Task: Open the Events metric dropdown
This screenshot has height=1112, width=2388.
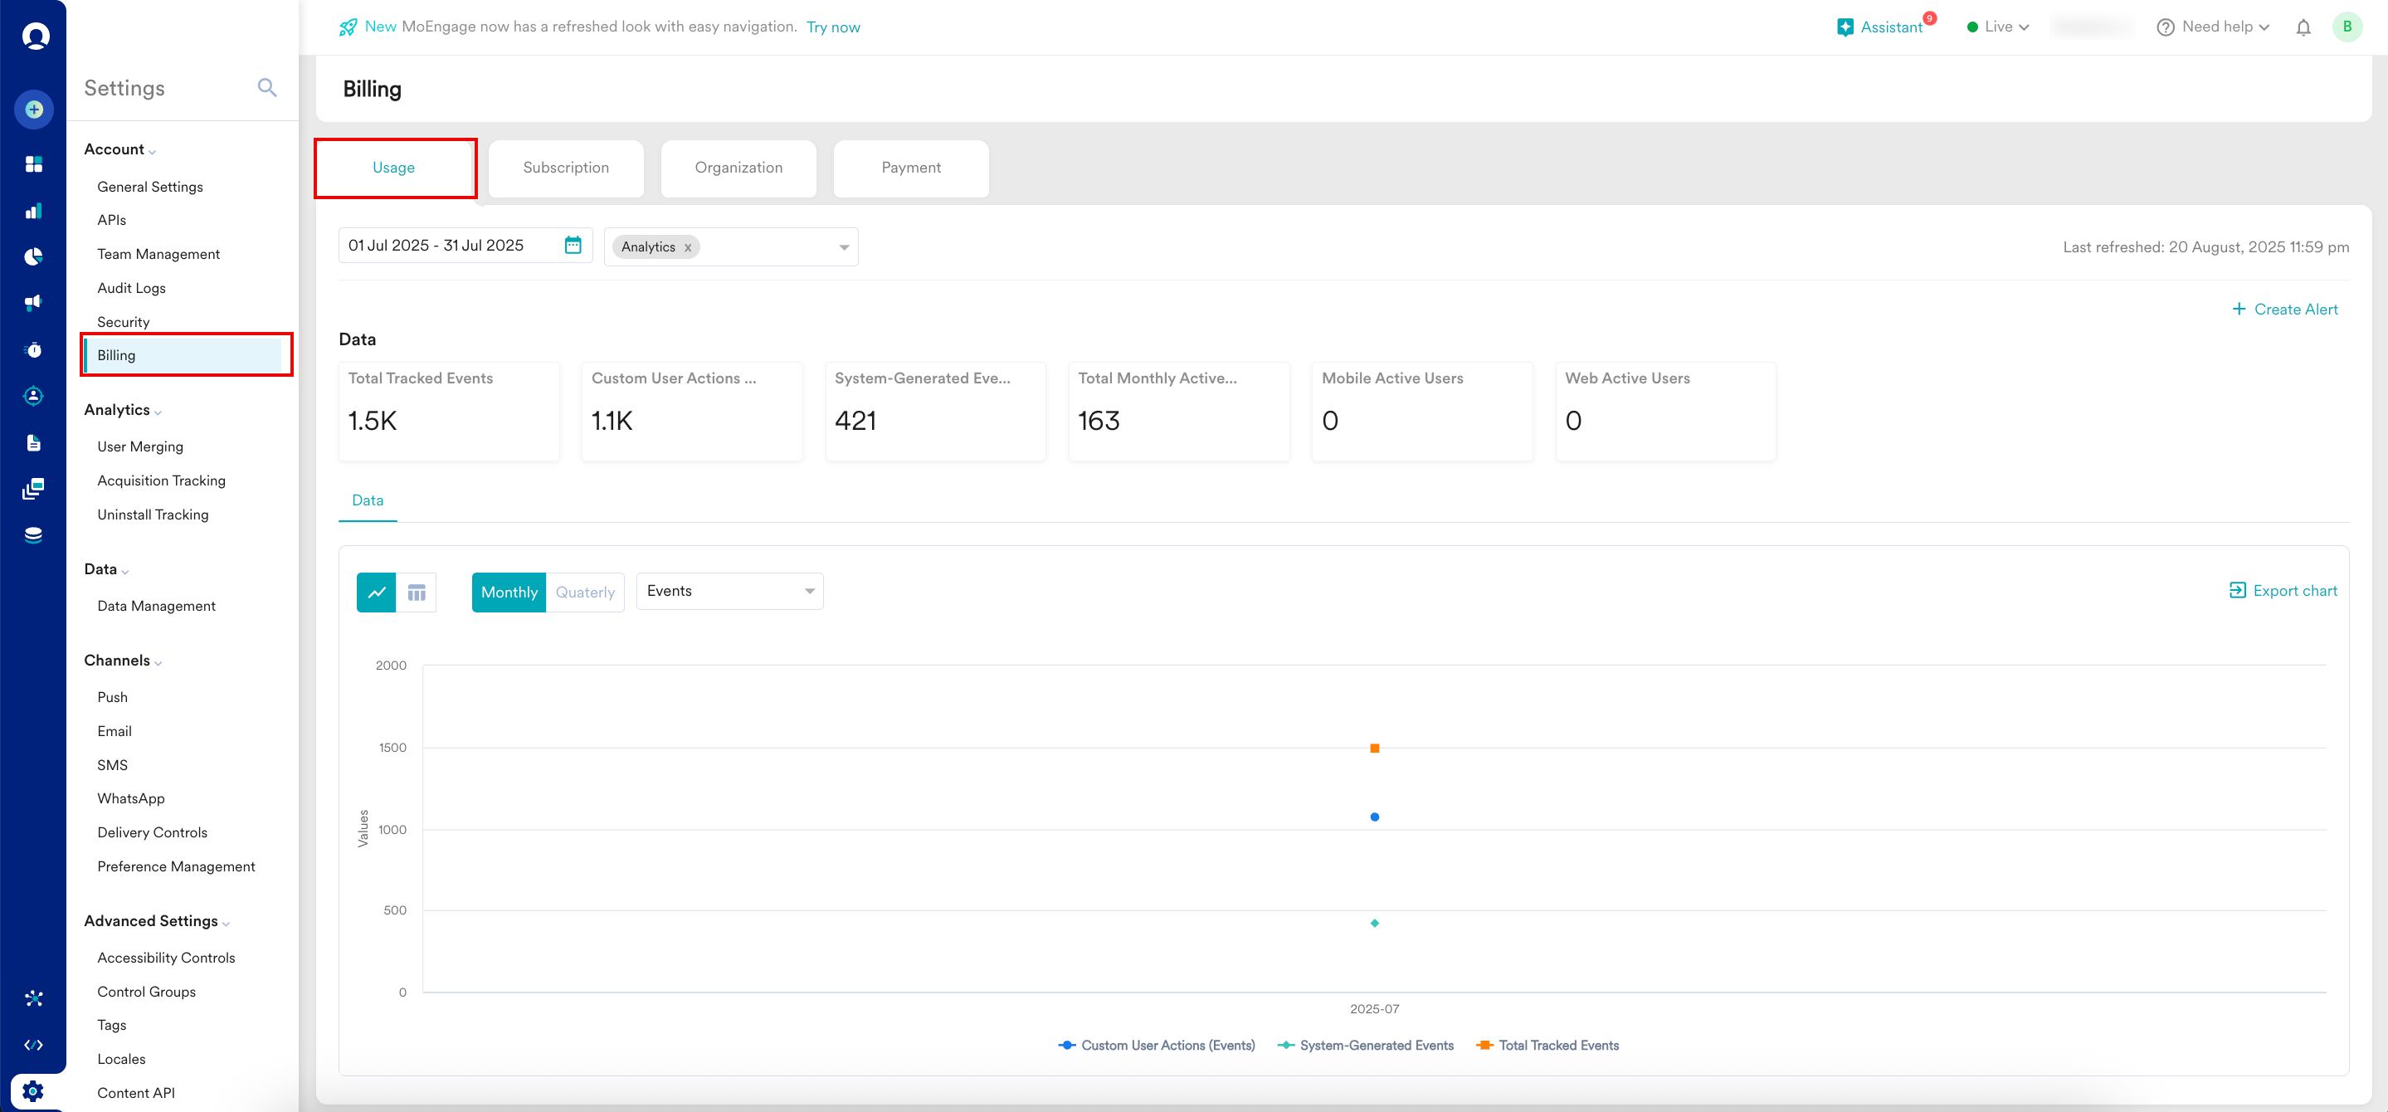Action: tap(729, 592)
